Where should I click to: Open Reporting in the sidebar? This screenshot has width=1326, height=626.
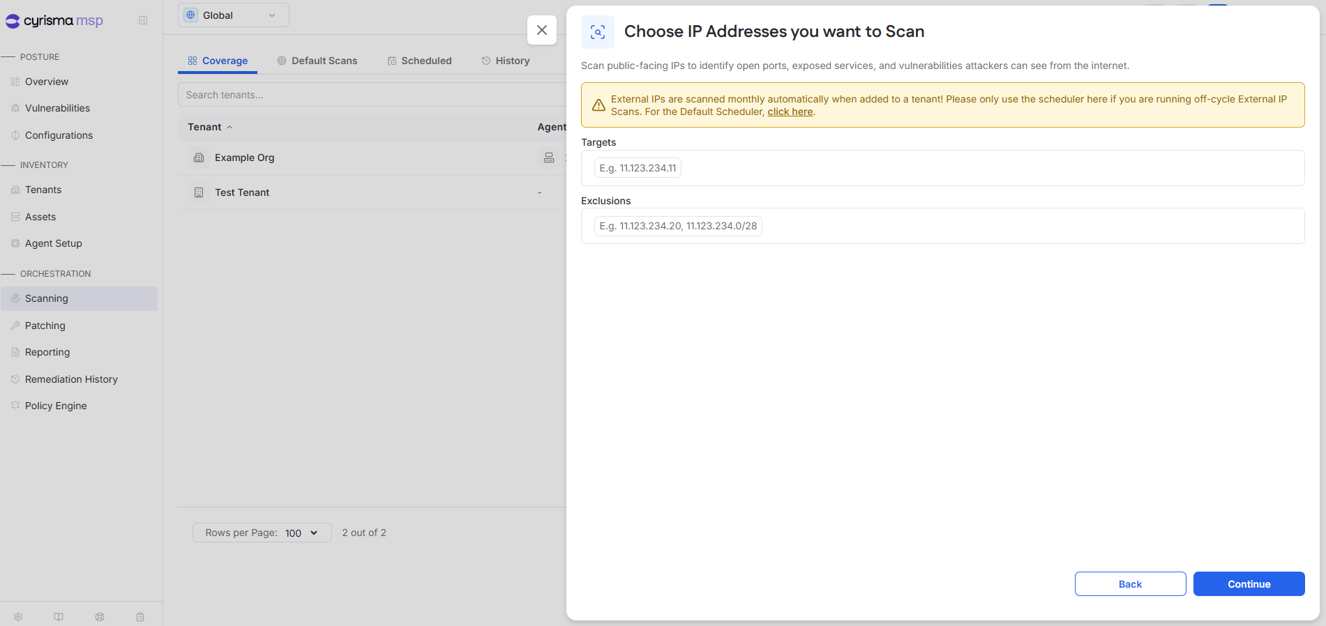(x=47, y=352)
